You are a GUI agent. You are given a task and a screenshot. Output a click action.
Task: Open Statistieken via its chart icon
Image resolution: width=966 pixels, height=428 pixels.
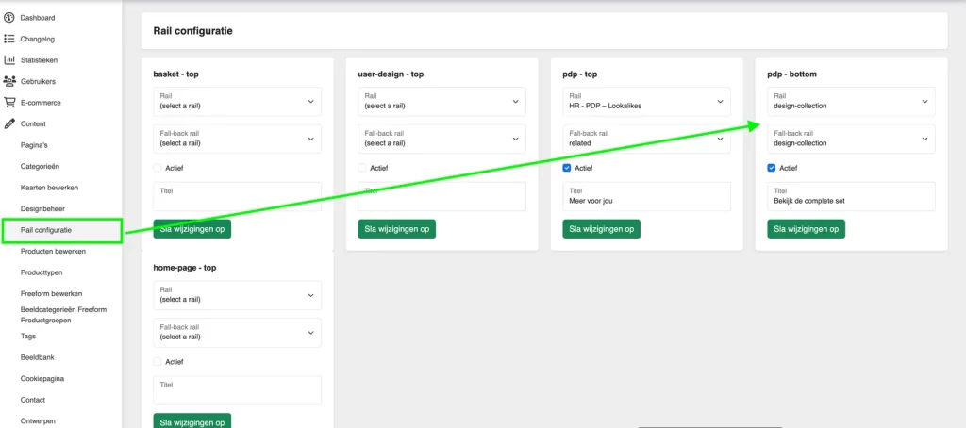9,60
